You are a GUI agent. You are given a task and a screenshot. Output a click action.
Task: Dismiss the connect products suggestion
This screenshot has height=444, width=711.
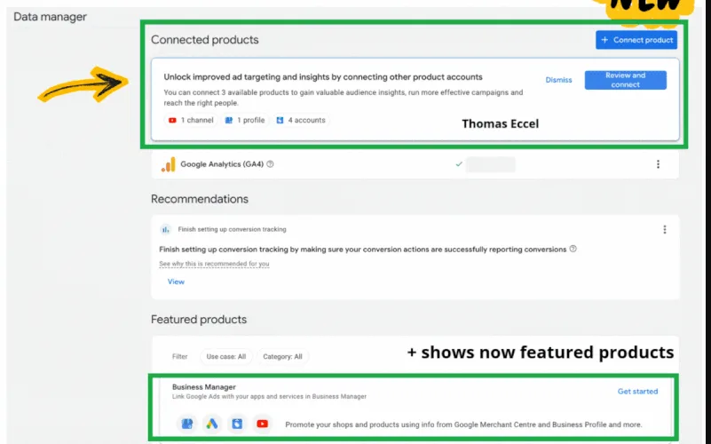[558, 80]
